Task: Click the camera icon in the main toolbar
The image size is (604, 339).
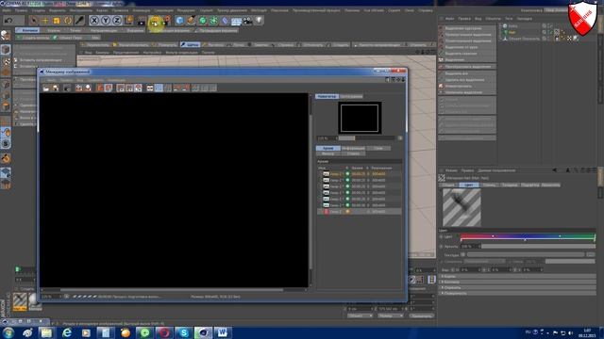Action: (x=247, y=21)
